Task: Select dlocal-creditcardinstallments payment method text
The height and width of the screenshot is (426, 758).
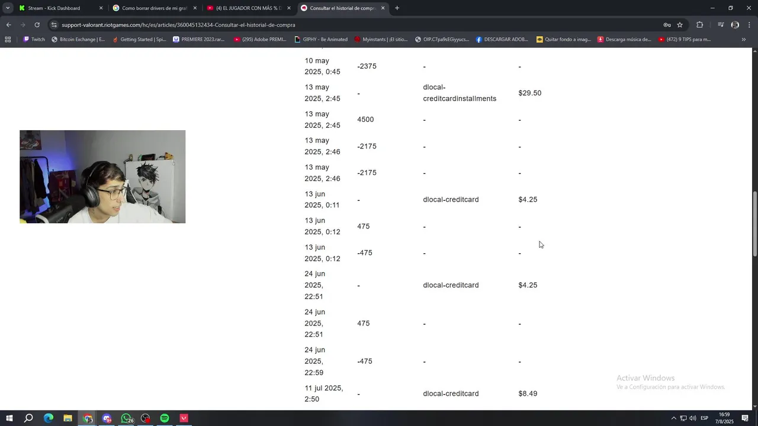Action: [x=460, y=93]
